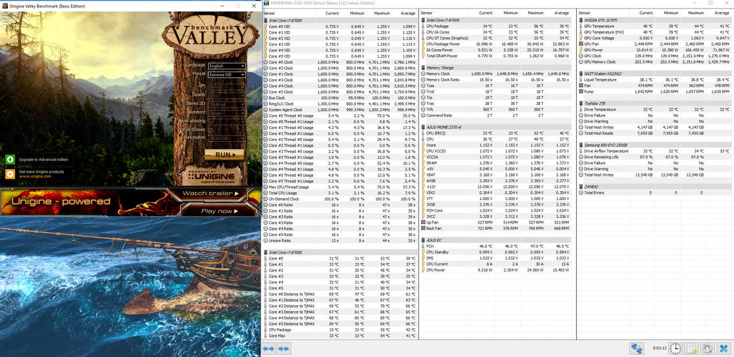Viewport: 734px width, 357px height.
Task: Select the Memory Clock Ratio sensor row
Action: coord(497,80)
